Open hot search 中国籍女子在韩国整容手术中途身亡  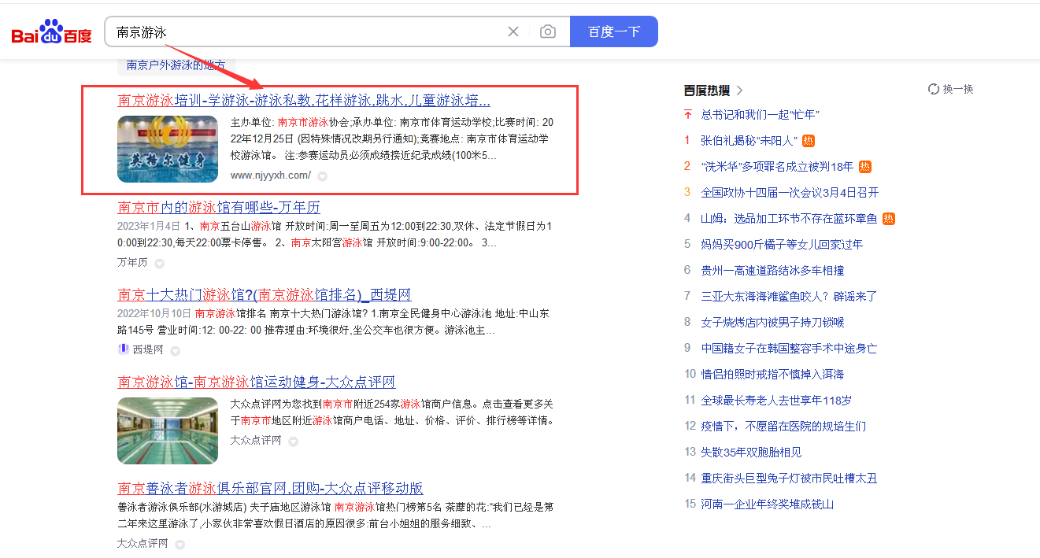pos(789,349)
